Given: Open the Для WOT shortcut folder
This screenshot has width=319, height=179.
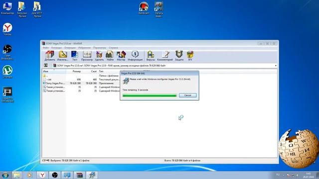Looking at the screenshot, I should [x=37, y=9].
